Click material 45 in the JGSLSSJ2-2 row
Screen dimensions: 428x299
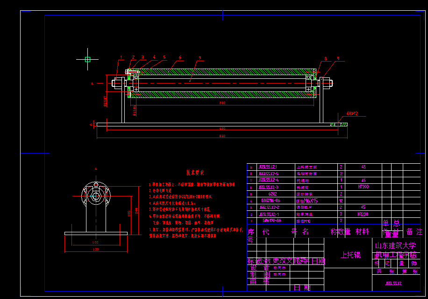click(x=363, y=207)
